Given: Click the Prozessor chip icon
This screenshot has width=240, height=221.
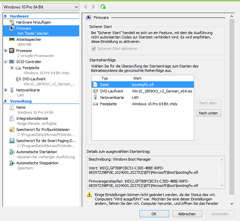Looking at the screenshot, I should point(12,51).
